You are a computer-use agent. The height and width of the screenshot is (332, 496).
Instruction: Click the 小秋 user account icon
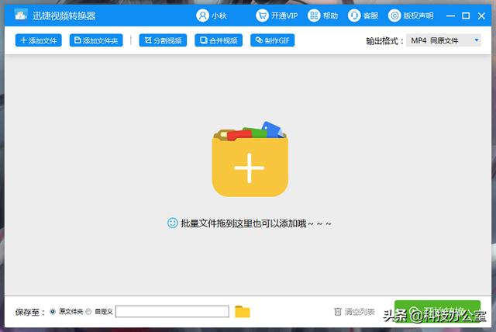[x=202, y=16]
